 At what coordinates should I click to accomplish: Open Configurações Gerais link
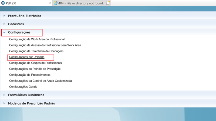[23, 87]
